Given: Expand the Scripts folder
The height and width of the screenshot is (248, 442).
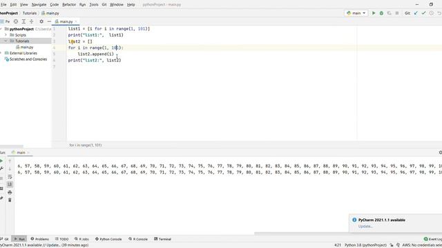Looking at the screenshot, I should coord(6,35).
